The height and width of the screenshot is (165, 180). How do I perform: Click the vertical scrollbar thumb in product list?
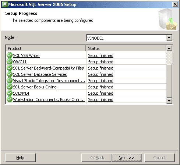click(169, 81)
